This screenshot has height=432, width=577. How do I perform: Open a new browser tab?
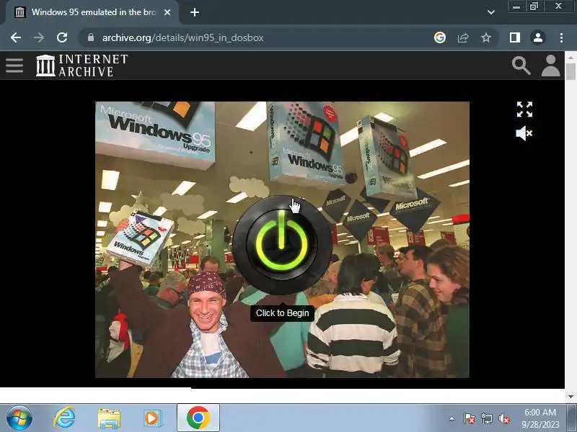[195, 12]
